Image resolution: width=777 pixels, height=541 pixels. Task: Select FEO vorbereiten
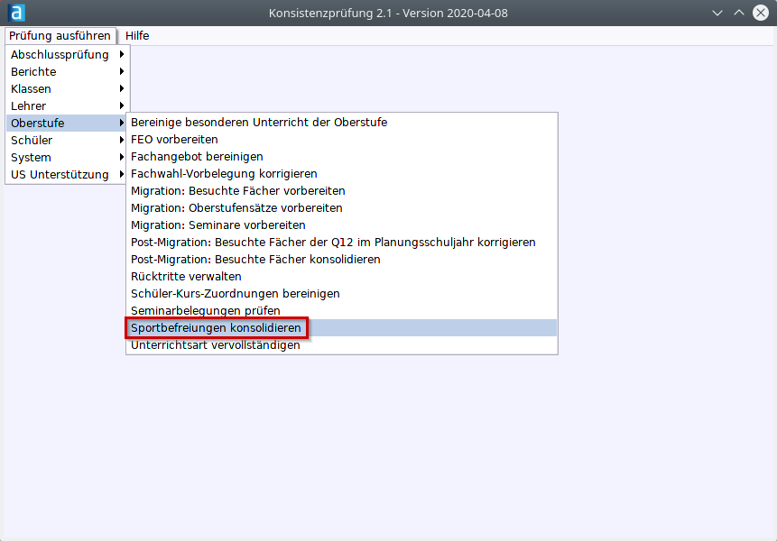click(342, 140)
